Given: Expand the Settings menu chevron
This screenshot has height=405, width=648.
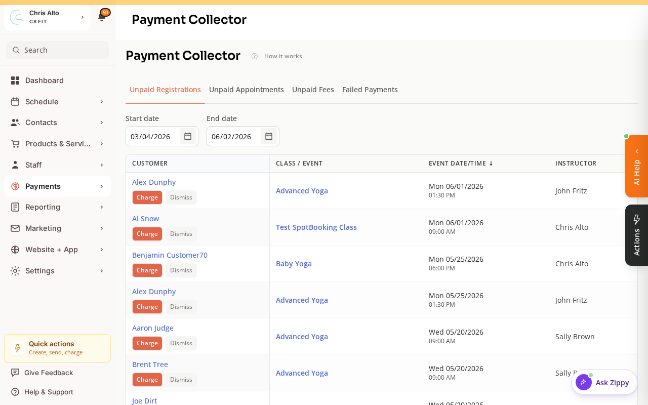Looking at the screenshot, I should (x=102, y=271).
